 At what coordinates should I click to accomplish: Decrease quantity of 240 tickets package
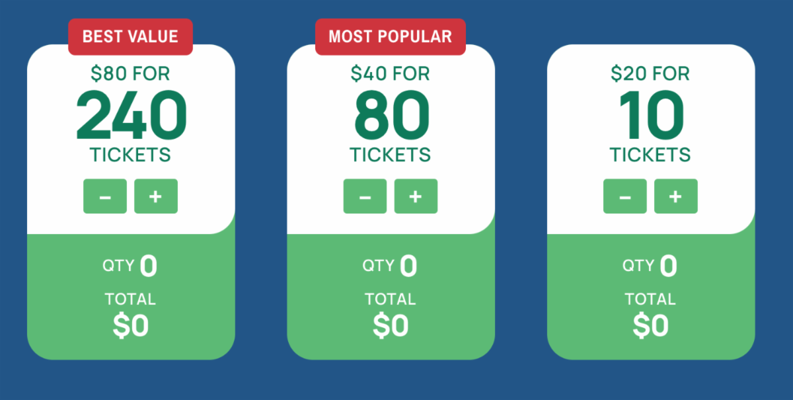[x=104, y=196]
